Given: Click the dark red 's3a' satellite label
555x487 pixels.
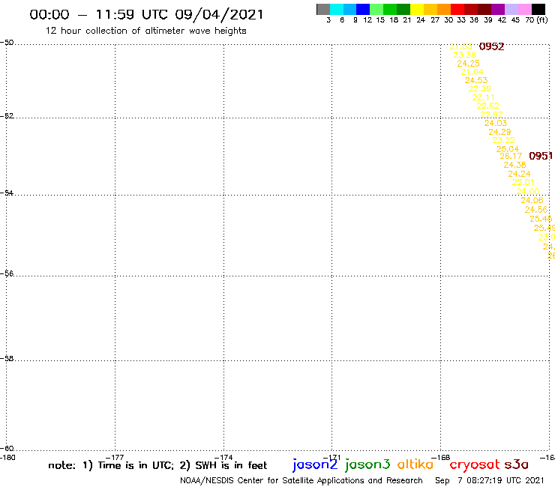Looking at the screenshot, I should 516,465.
